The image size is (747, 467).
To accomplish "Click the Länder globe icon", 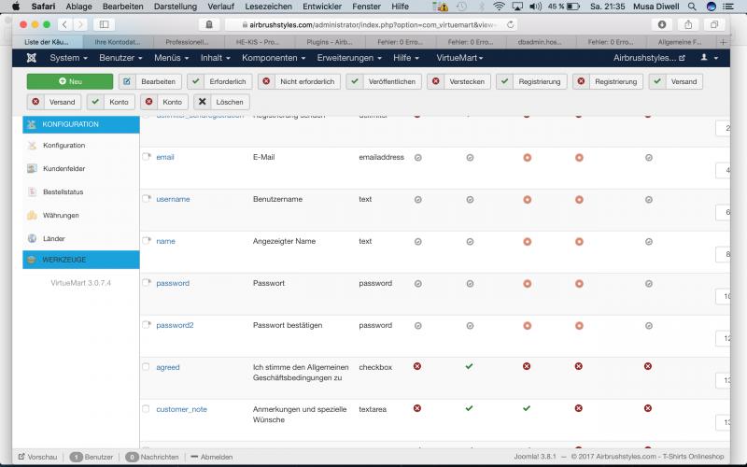I will coord(33,239).
